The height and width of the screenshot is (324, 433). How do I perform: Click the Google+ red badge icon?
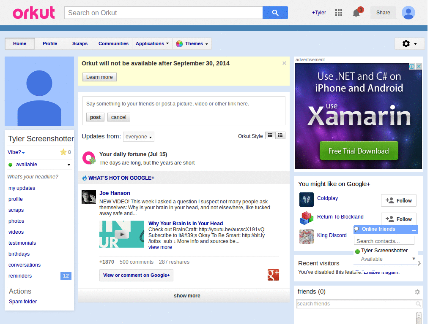point(273,275)
